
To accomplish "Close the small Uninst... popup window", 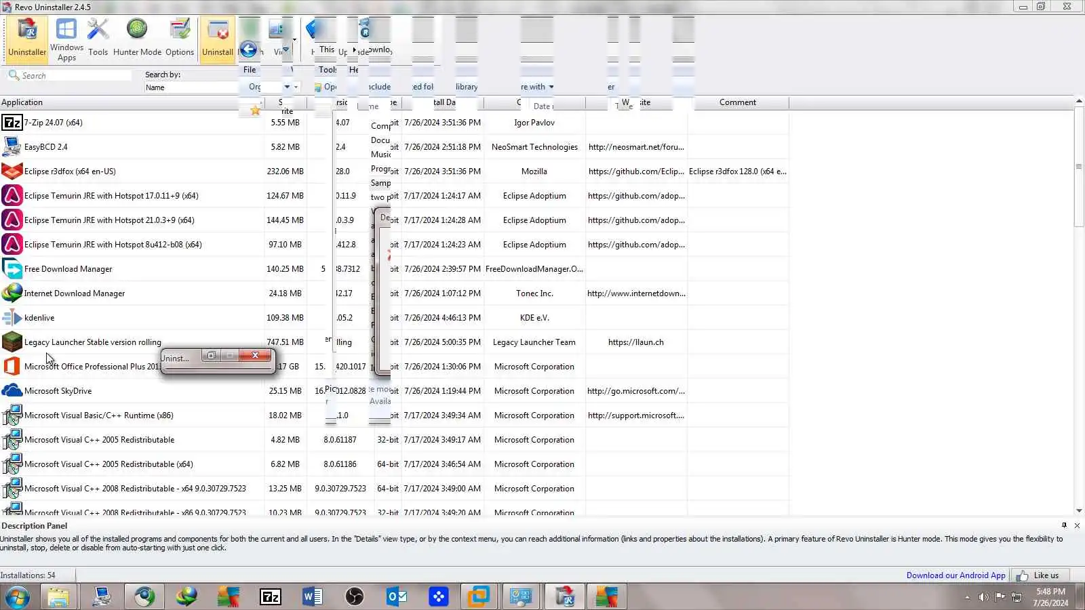I will tap(255, 355).
